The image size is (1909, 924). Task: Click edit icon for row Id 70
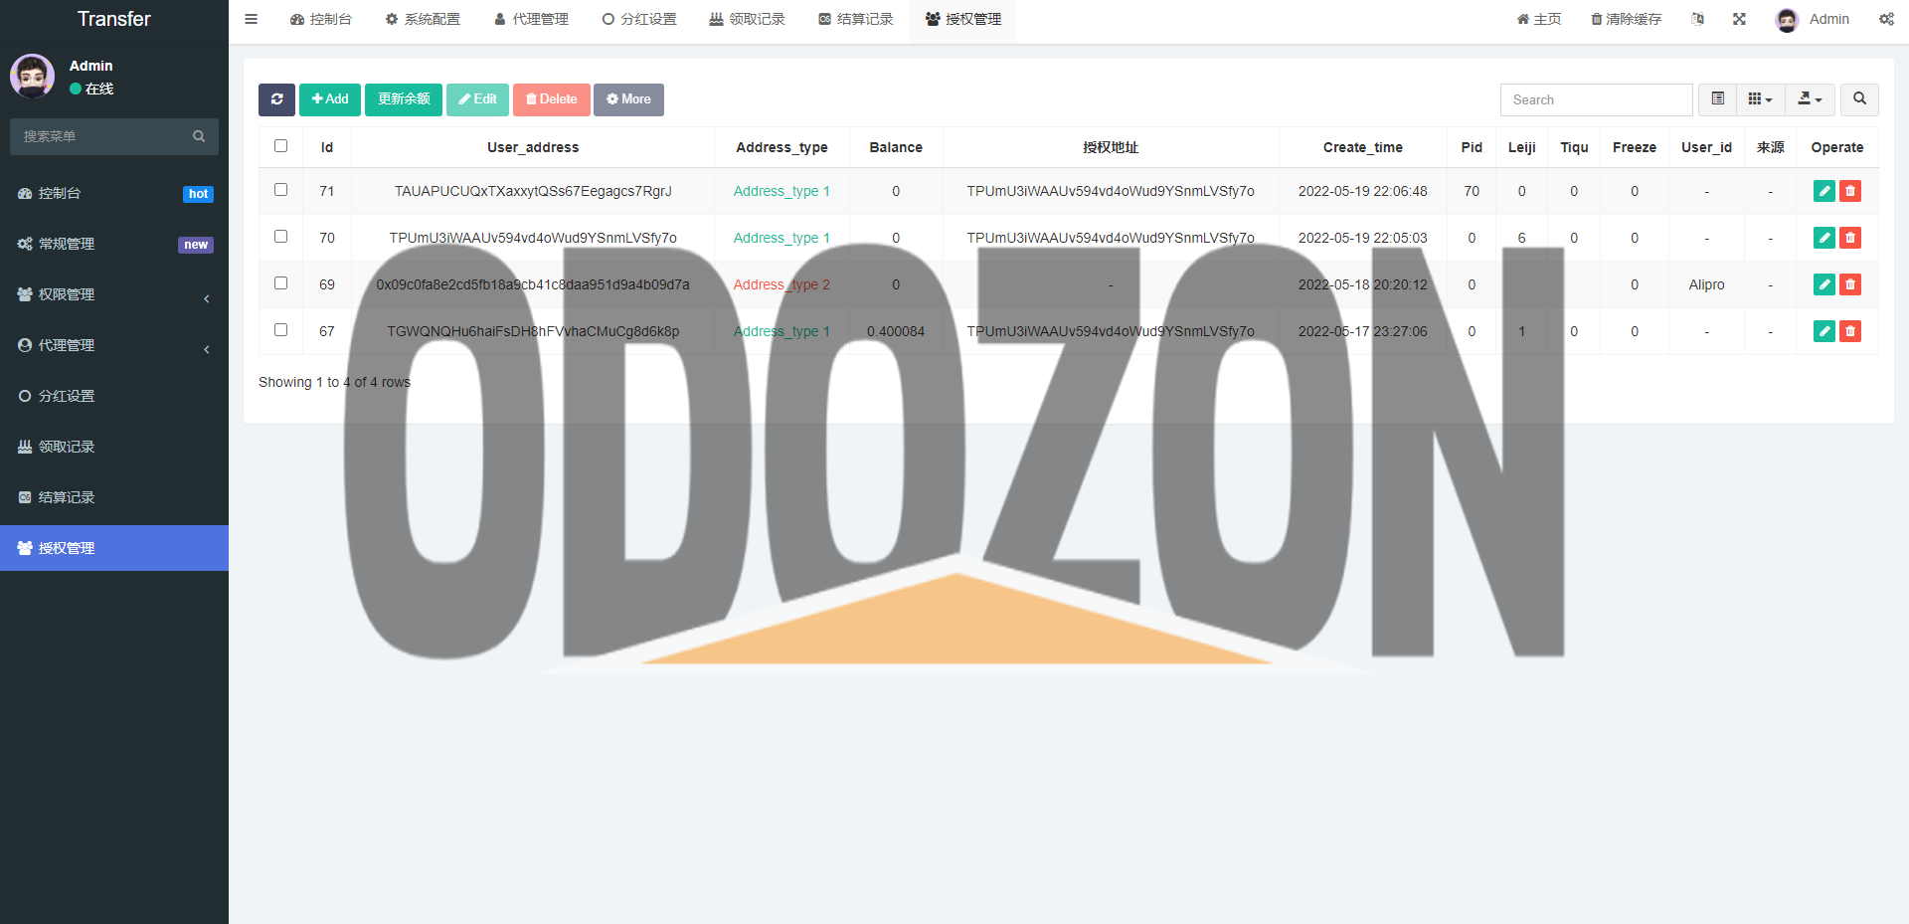[x=1823, y=238]
